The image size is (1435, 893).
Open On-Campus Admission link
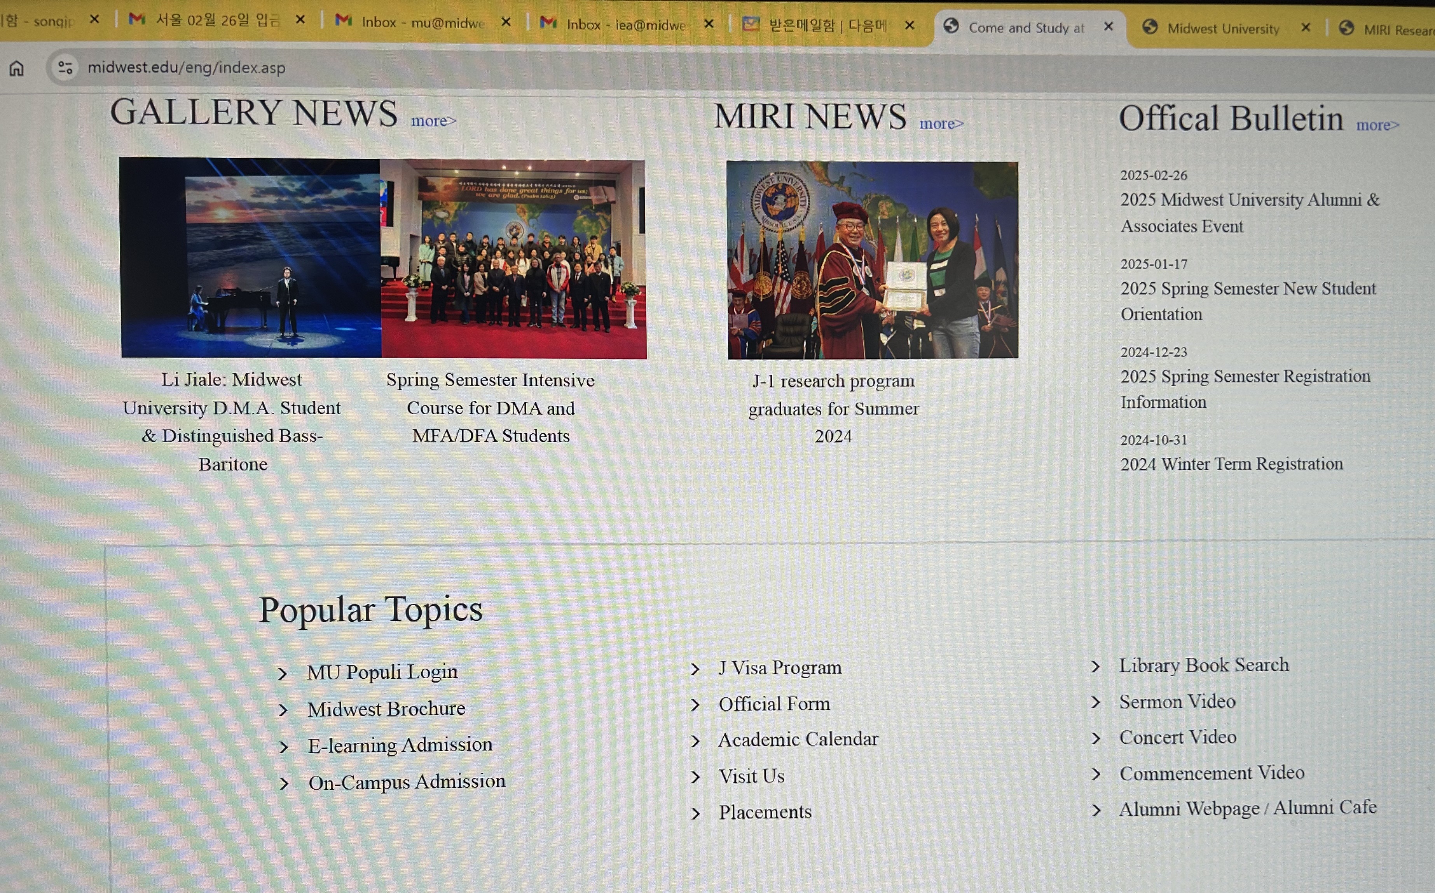click(407, 782)
